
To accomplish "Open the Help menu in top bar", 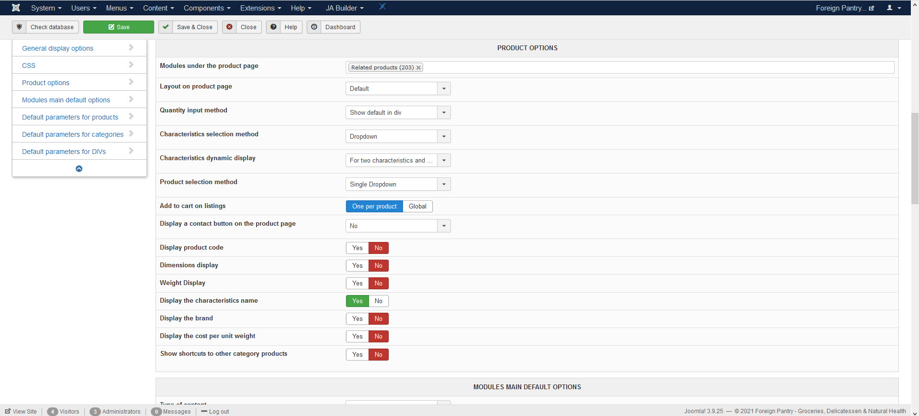I will [301, 8].
